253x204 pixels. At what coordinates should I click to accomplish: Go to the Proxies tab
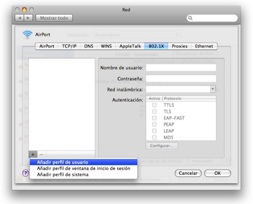tap(179, 46)
